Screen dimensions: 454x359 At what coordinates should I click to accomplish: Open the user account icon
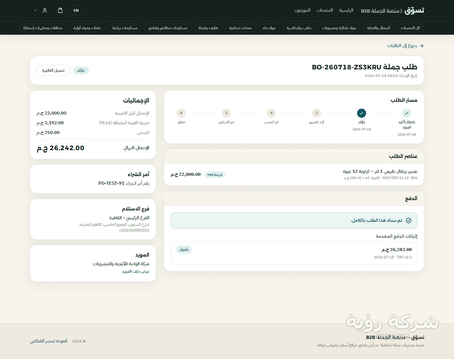pyautogui.click(x=45, y=10)
